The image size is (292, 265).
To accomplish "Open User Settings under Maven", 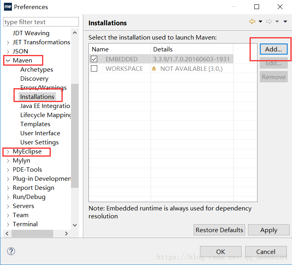I will click(40, 142).
